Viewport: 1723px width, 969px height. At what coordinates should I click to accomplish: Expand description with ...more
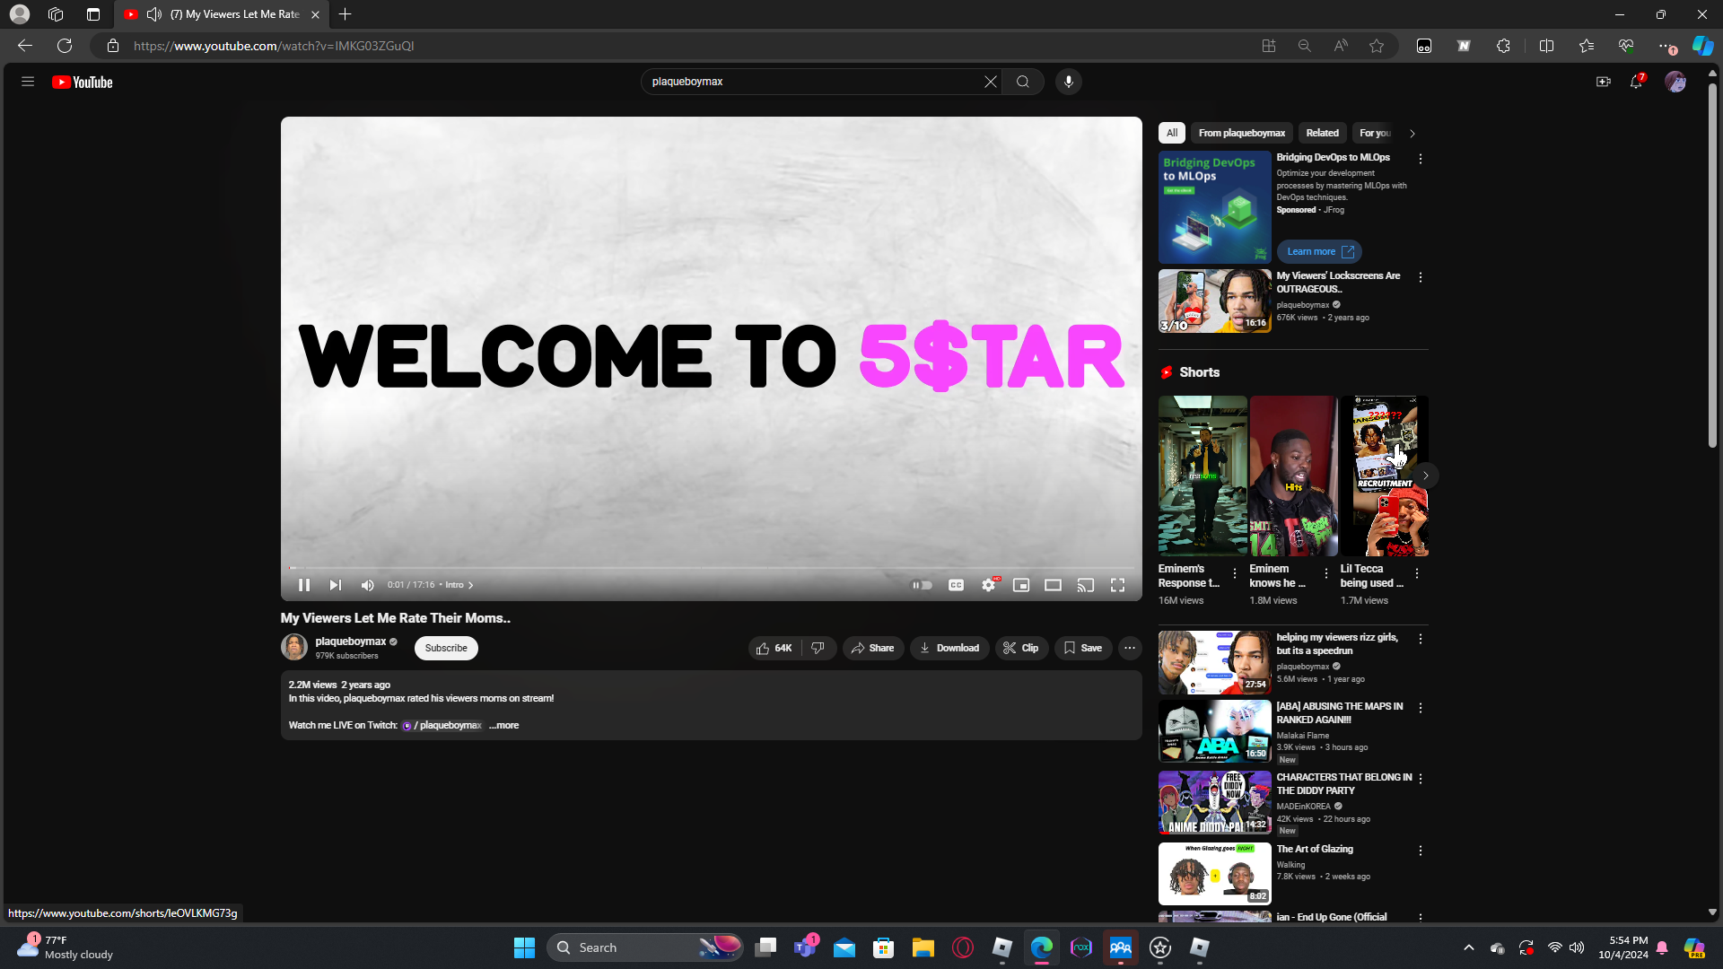click(504, 726)
